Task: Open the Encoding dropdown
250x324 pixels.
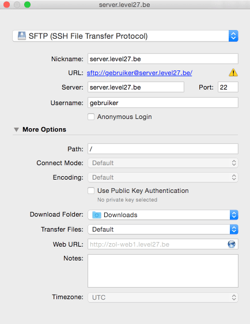Action: pyautogui.click(x=163, y=177)
